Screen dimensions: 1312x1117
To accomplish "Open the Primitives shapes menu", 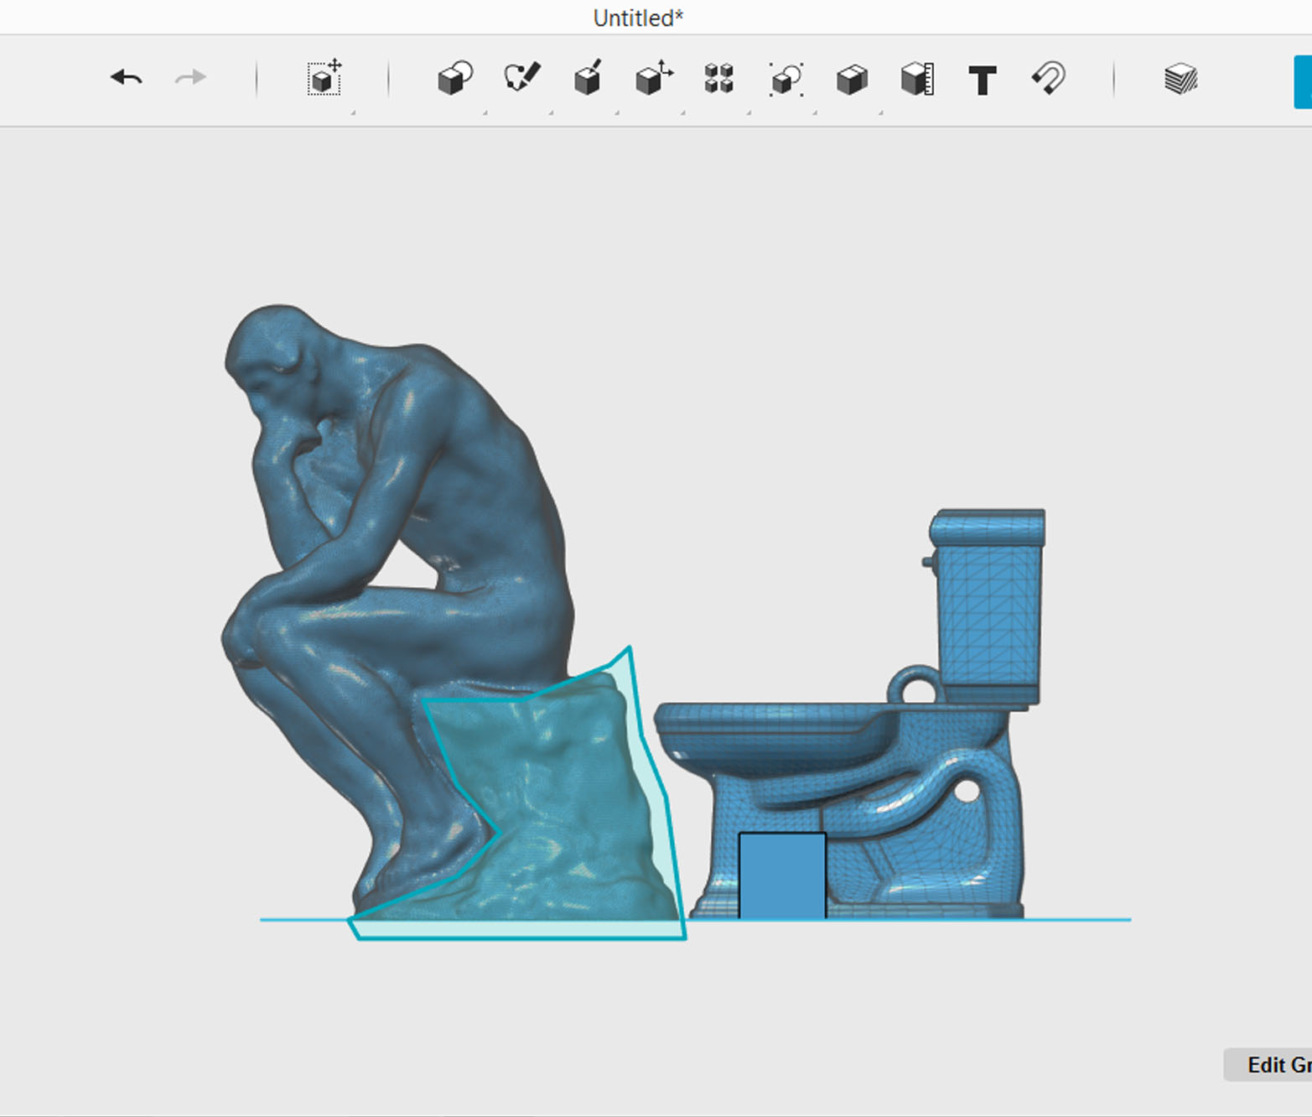I will 455,79.
